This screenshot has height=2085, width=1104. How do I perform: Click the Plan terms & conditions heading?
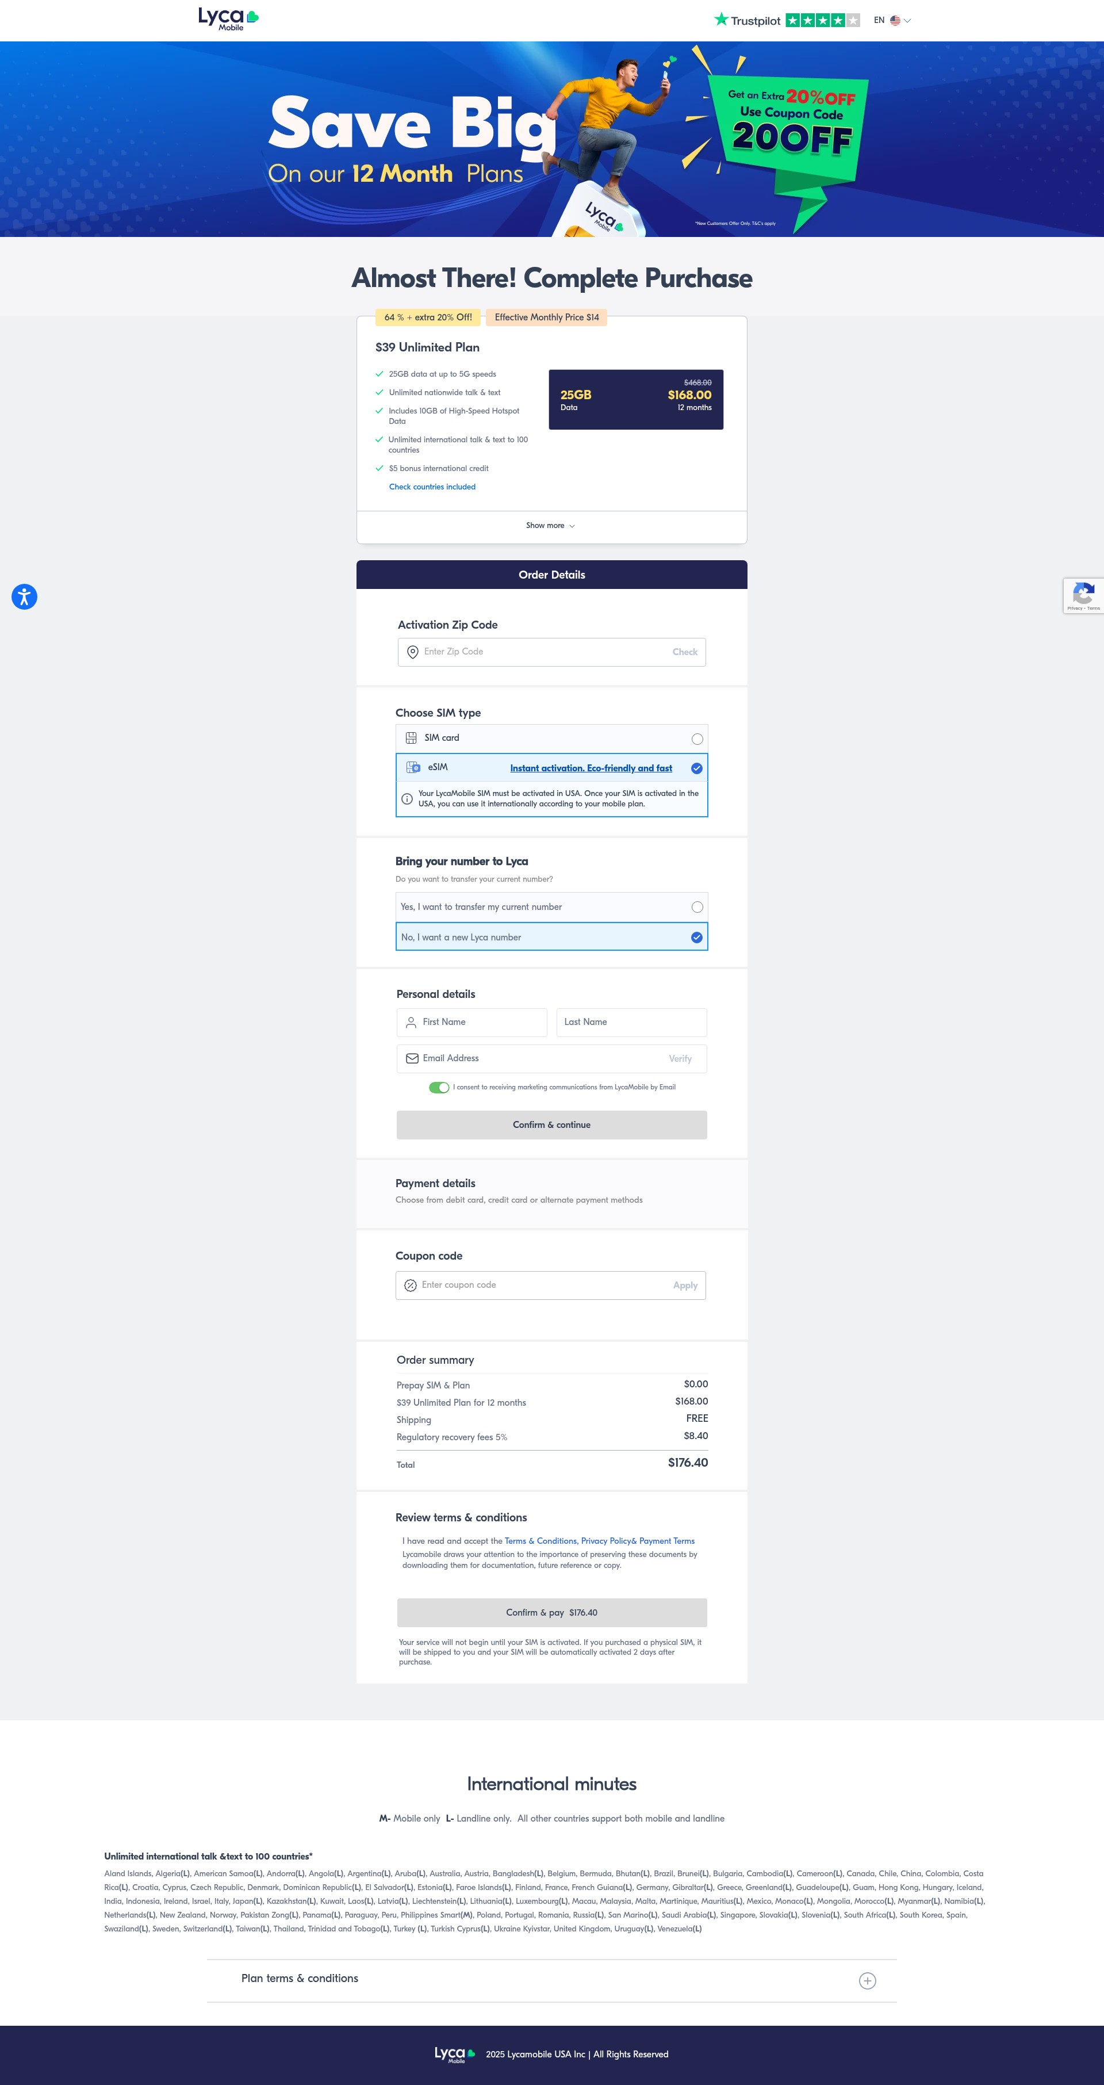(300, 1978)
